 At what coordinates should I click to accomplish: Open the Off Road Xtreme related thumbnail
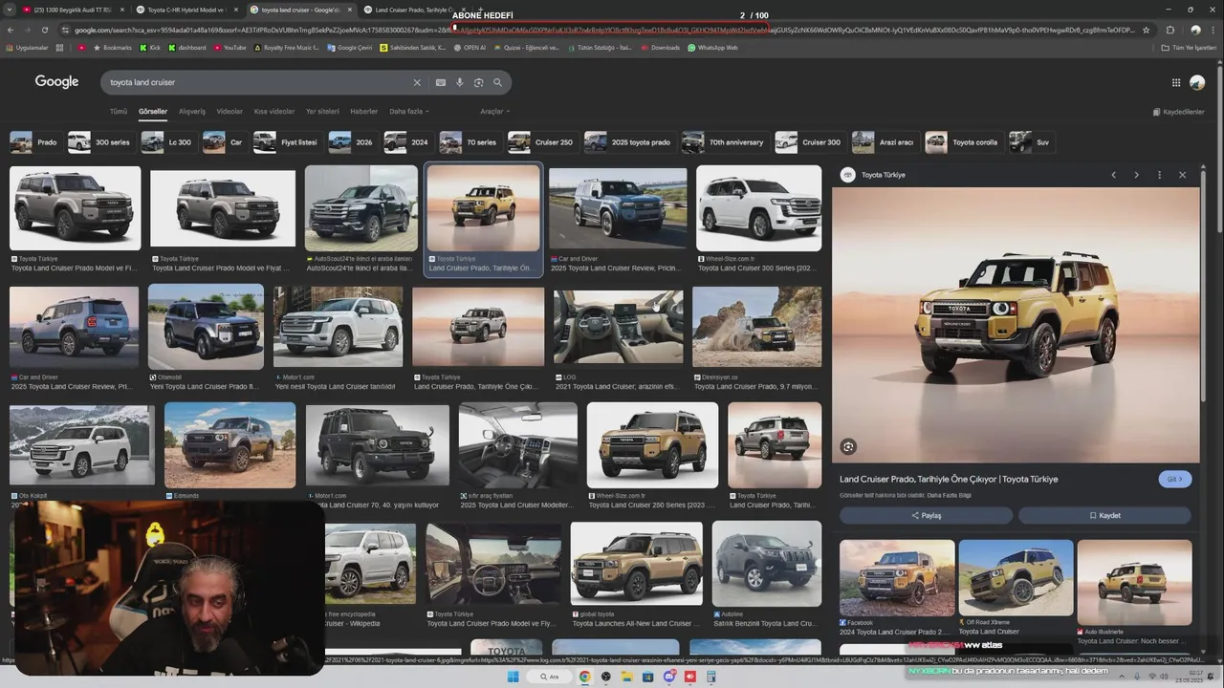1016,578
